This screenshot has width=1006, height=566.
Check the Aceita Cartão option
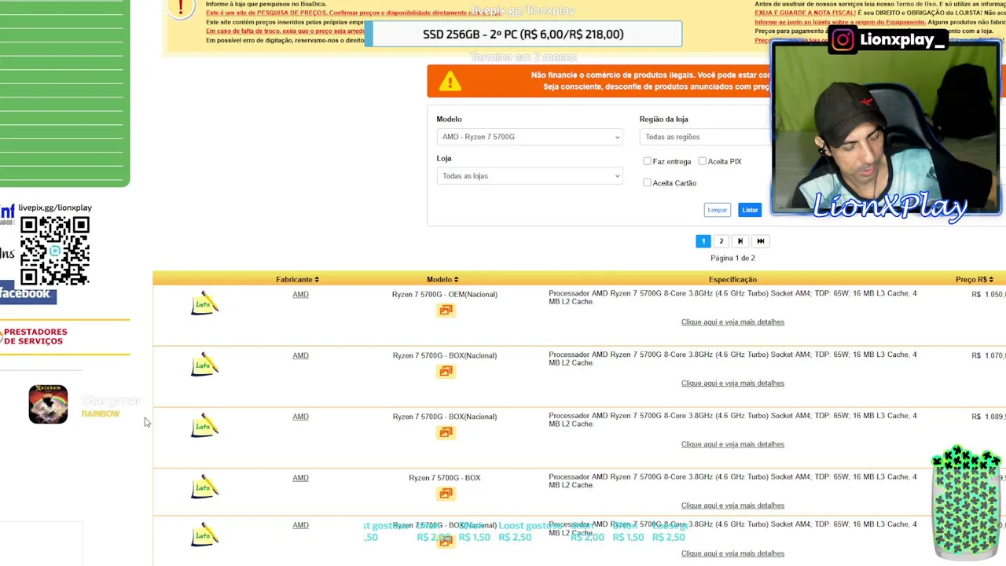[x=648, y=182]
